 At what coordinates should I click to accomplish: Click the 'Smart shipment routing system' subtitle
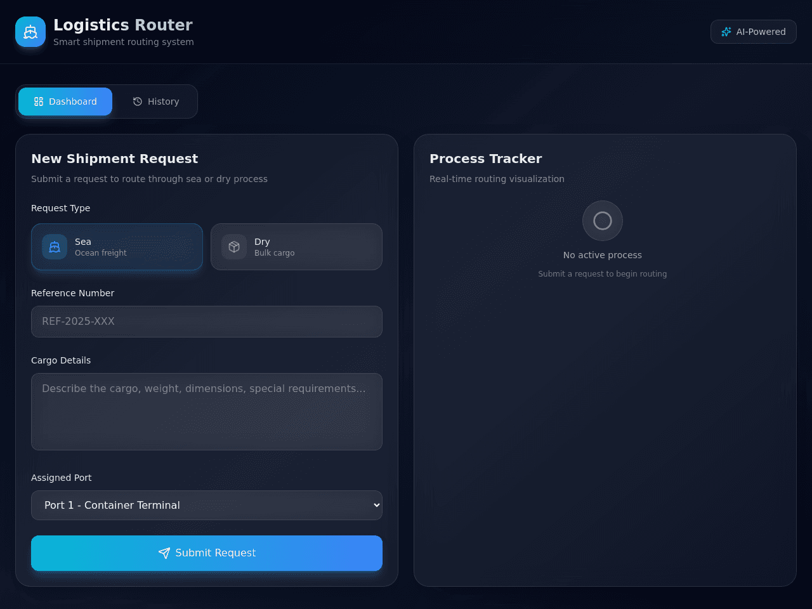tap(124, 42)
